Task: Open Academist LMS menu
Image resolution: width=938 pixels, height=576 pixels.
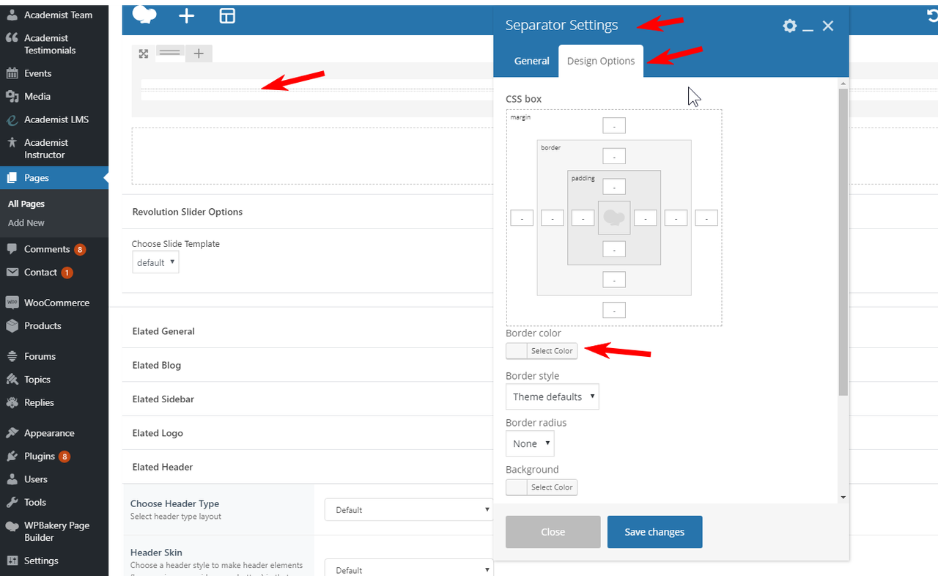Action: point(54,119)
